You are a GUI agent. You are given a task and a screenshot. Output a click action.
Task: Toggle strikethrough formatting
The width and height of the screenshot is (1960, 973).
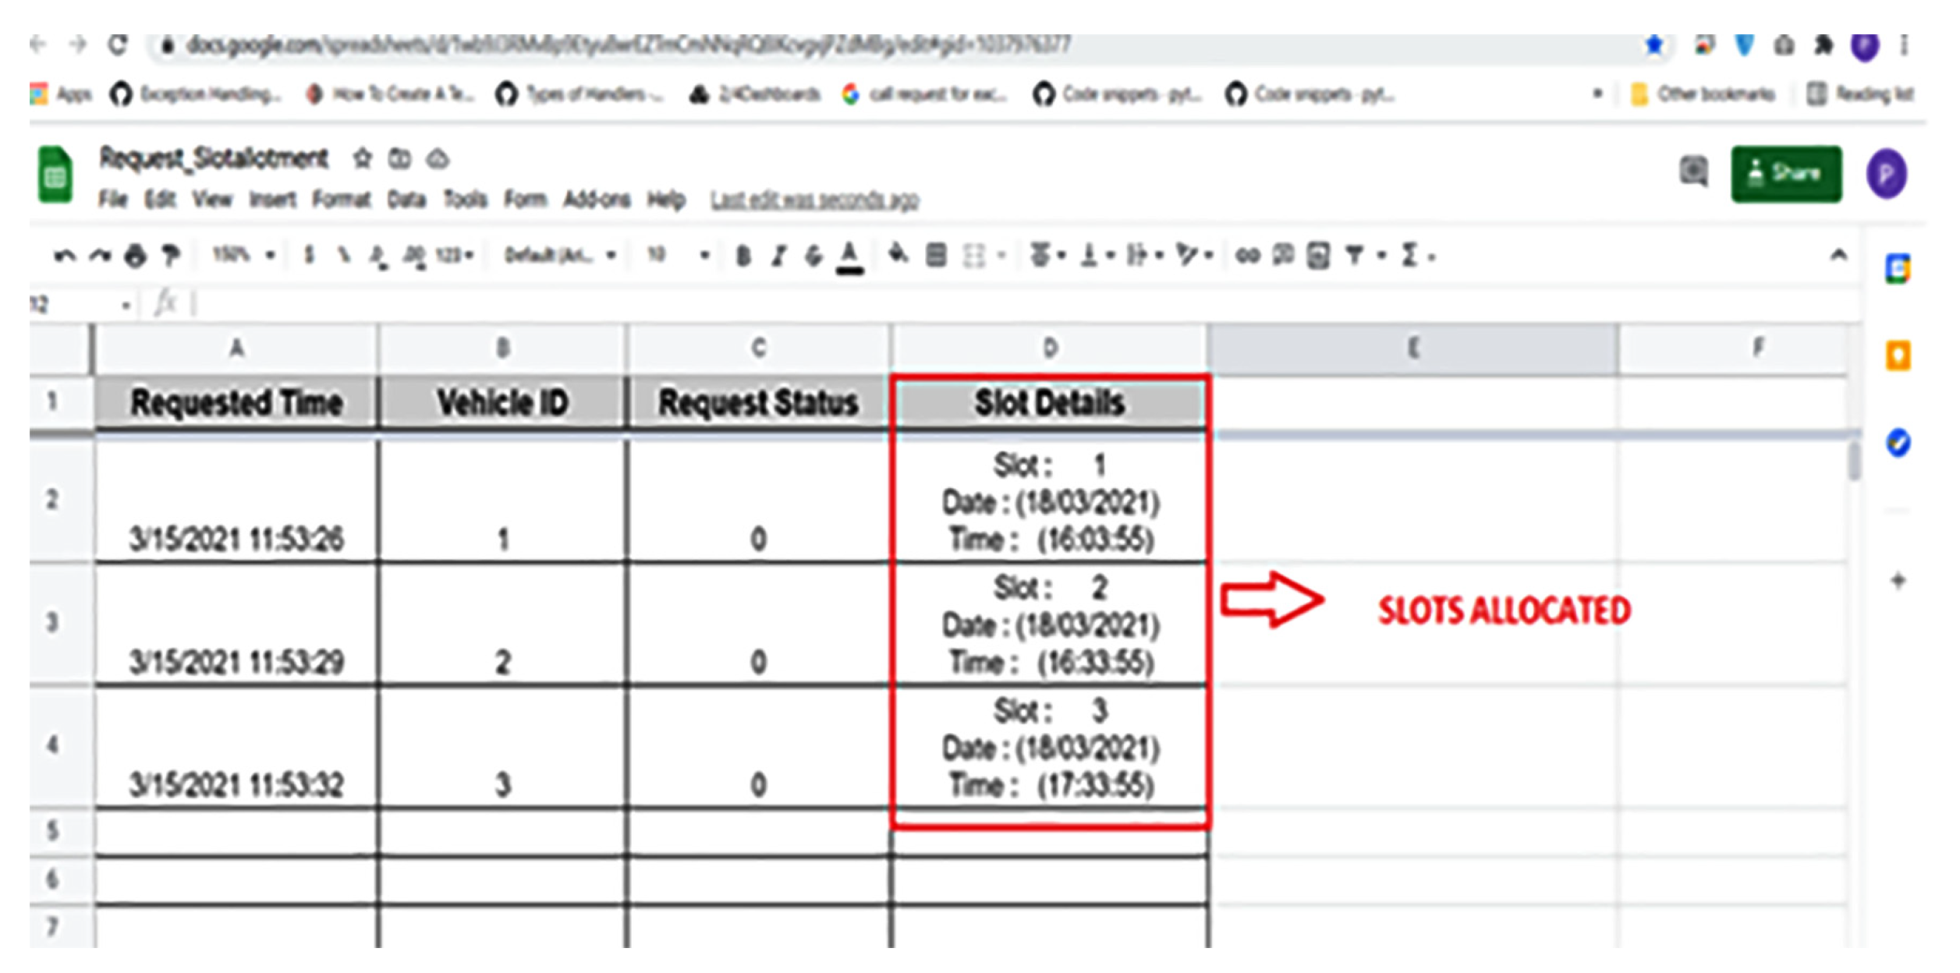[813, 255]
